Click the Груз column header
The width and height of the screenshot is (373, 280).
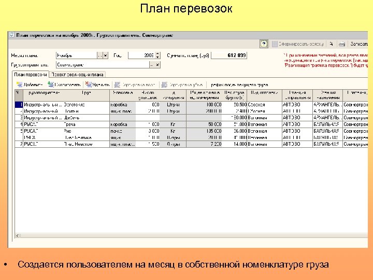pos(87,95)
